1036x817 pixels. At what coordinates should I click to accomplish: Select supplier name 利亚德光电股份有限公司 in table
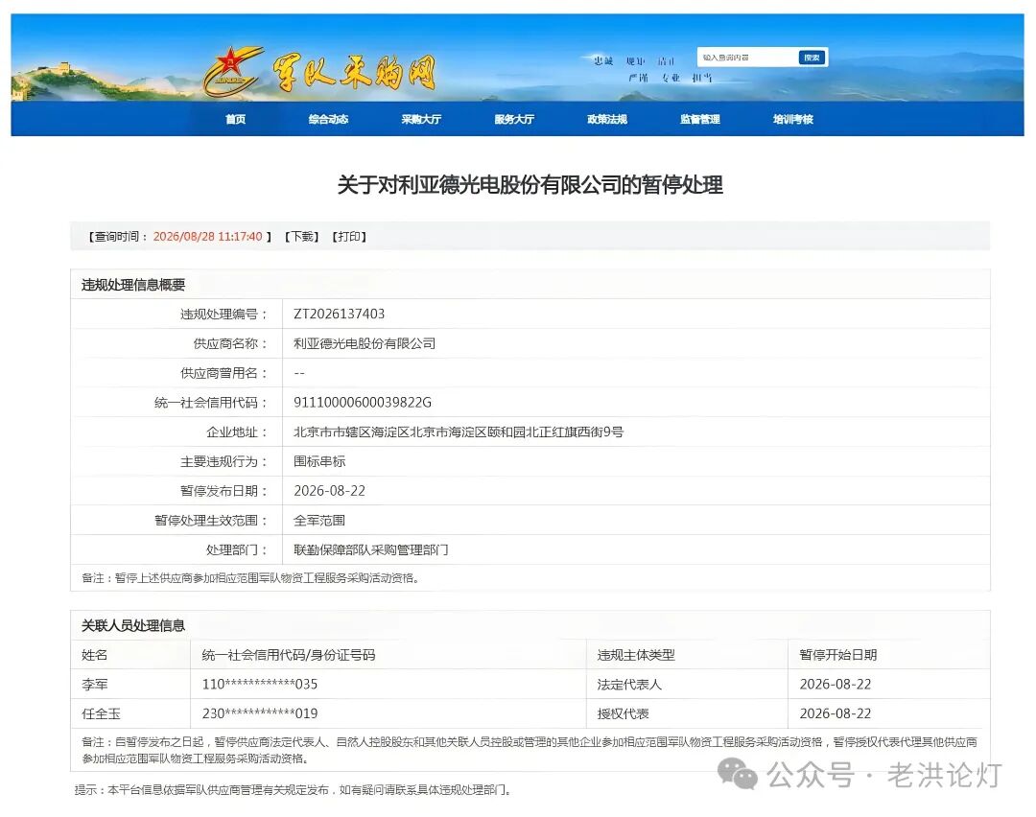(x=365, y=343)
